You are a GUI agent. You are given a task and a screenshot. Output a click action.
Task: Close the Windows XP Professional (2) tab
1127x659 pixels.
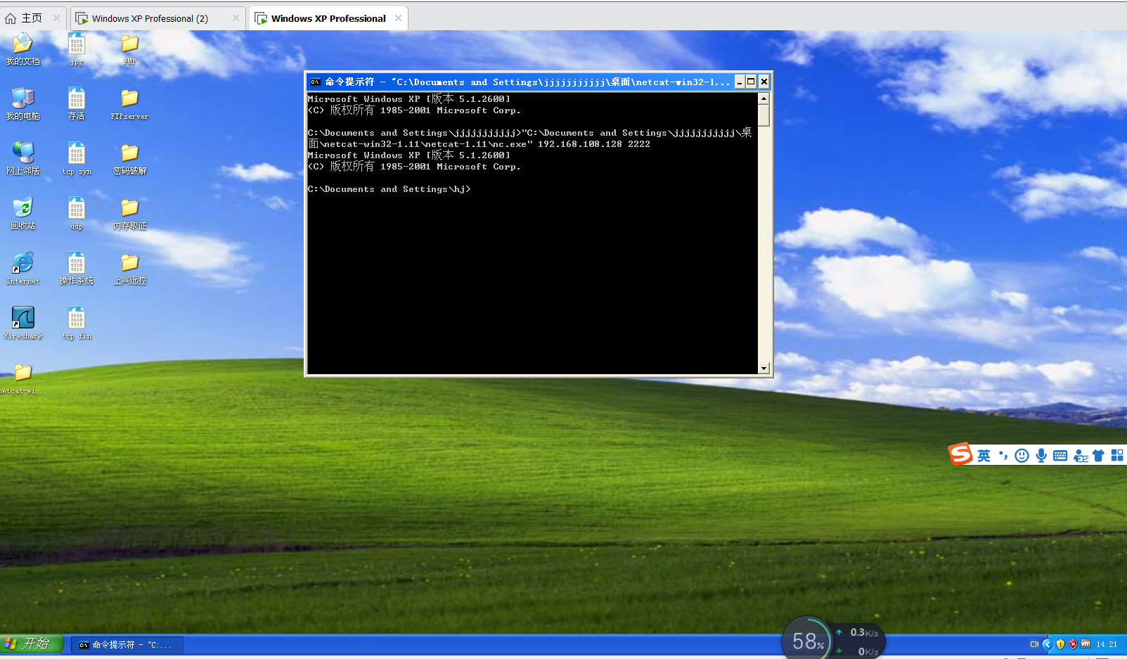coord(236,18)
